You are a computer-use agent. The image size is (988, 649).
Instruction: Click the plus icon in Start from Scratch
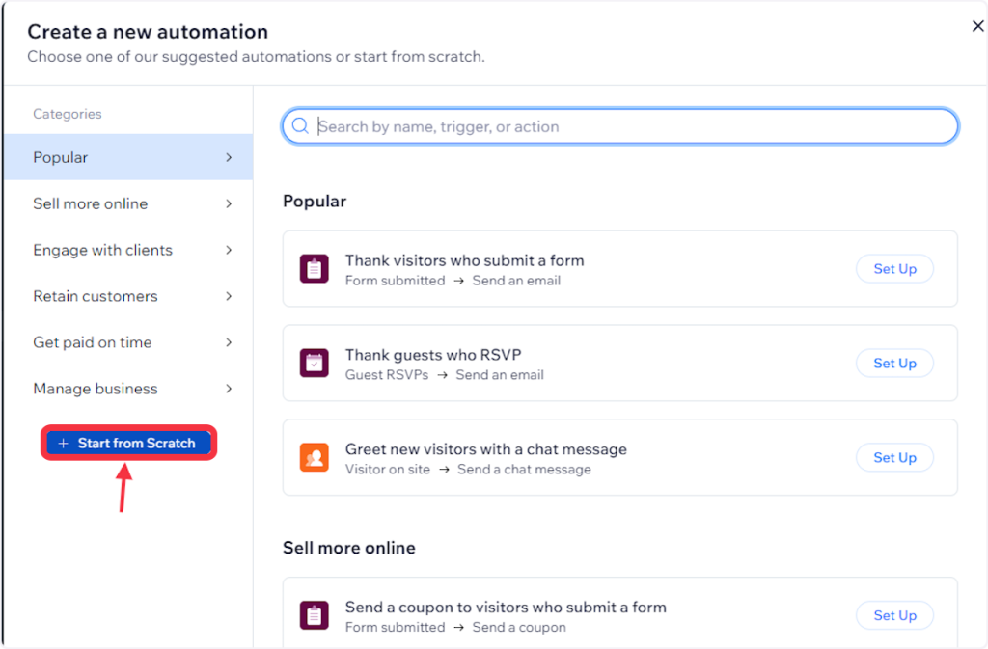(64, 444)
